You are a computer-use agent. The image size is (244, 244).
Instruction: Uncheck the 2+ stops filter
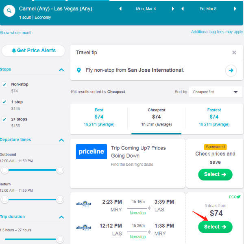pos(4,119)
